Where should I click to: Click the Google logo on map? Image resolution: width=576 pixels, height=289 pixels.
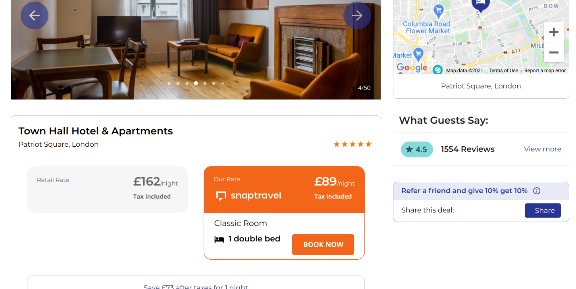(412, 68)
